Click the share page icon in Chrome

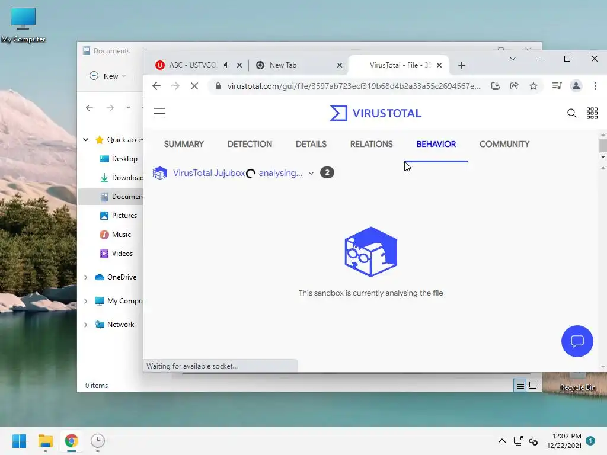[514, 86]
